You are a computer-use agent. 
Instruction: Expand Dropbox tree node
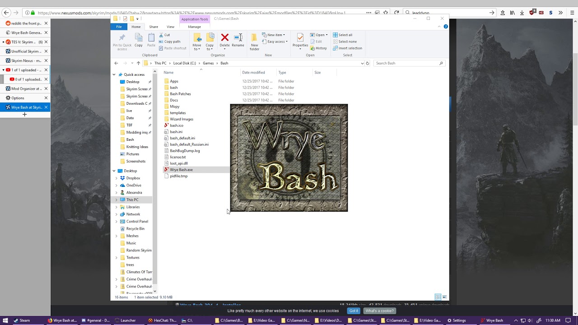point(116,178)
